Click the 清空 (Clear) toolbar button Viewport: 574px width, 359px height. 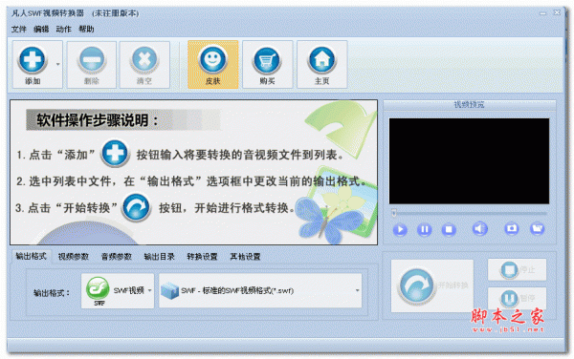coord(144,65)
